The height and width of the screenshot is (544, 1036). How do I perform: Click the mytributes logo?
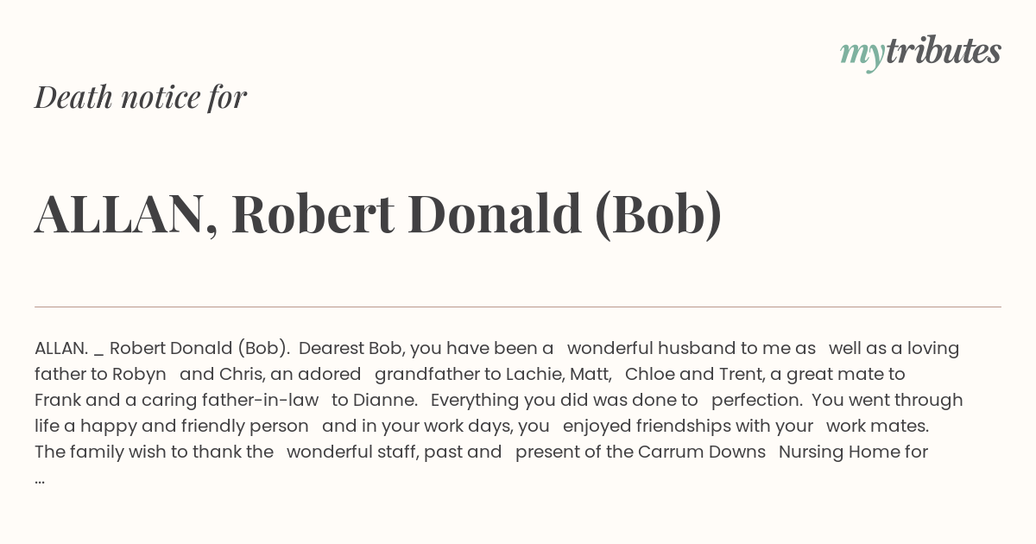(x=920, y=53)
